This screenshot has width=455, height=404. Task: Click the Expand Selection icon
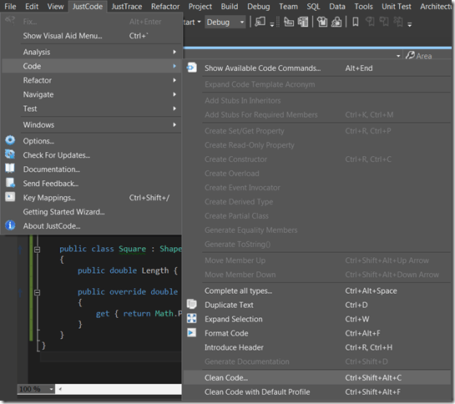click(191, 318)
